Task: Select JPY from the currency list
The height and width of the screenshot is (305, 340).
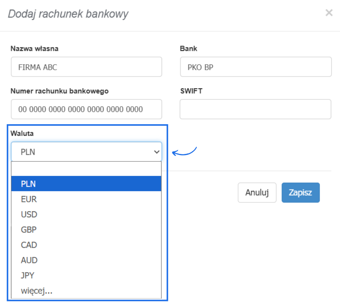Action: pyautogui.click(x=86, y=275)
